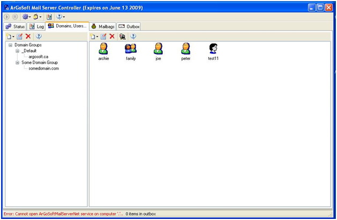The image size is (337, 220).
Task: Open the Mailbags tab
Action: tap(103, 26)
